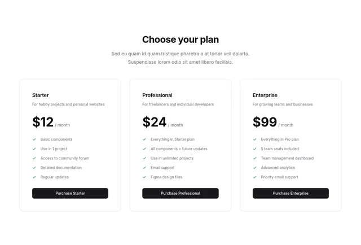
Task: Click check icon next to Email support
Action: pos(144,168)
